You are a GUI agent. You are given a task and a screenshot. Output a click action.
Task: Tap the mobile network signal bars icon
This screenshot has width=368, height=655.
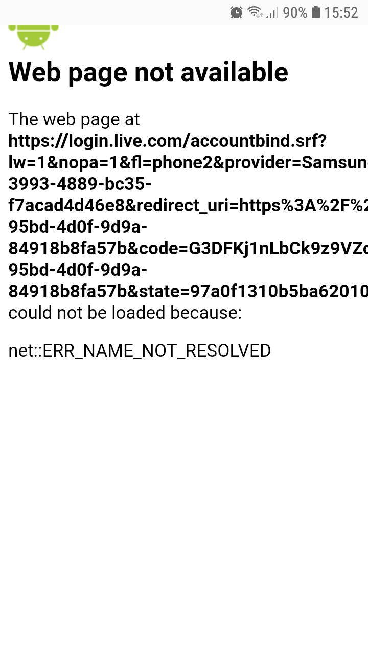pyautogui.click(x=272, y=13)
